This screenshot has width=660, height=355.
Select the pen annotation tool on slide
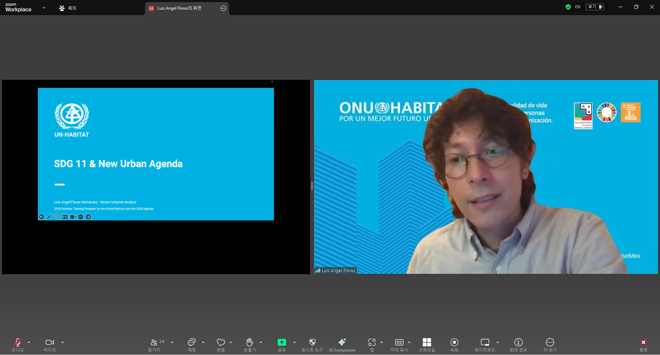(49, 217)
